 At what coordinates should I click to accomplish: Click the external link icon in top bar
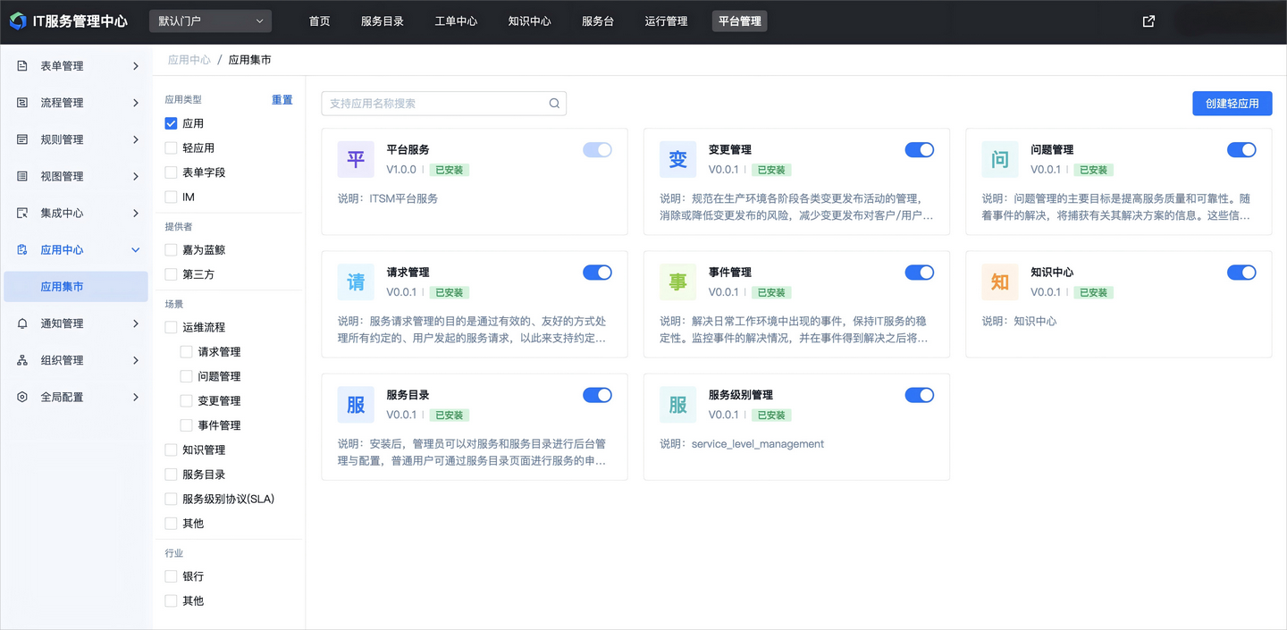1148,20
